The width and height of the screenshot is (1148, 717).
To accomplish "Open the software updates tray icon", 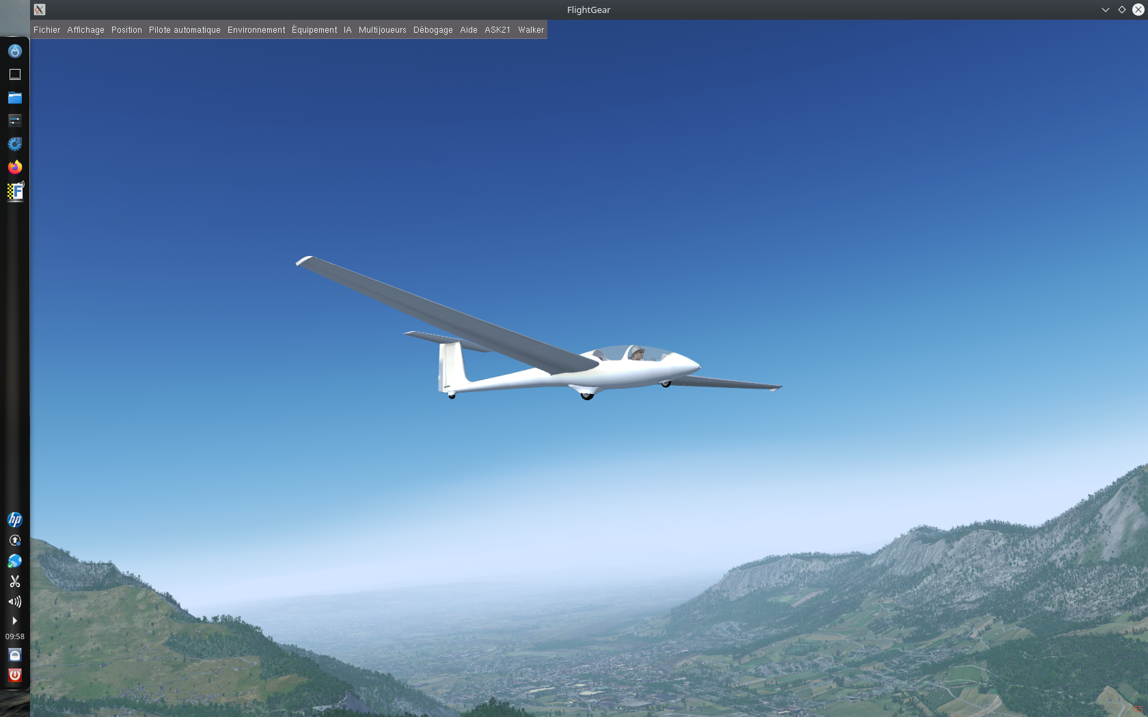I will coord(15,540).
